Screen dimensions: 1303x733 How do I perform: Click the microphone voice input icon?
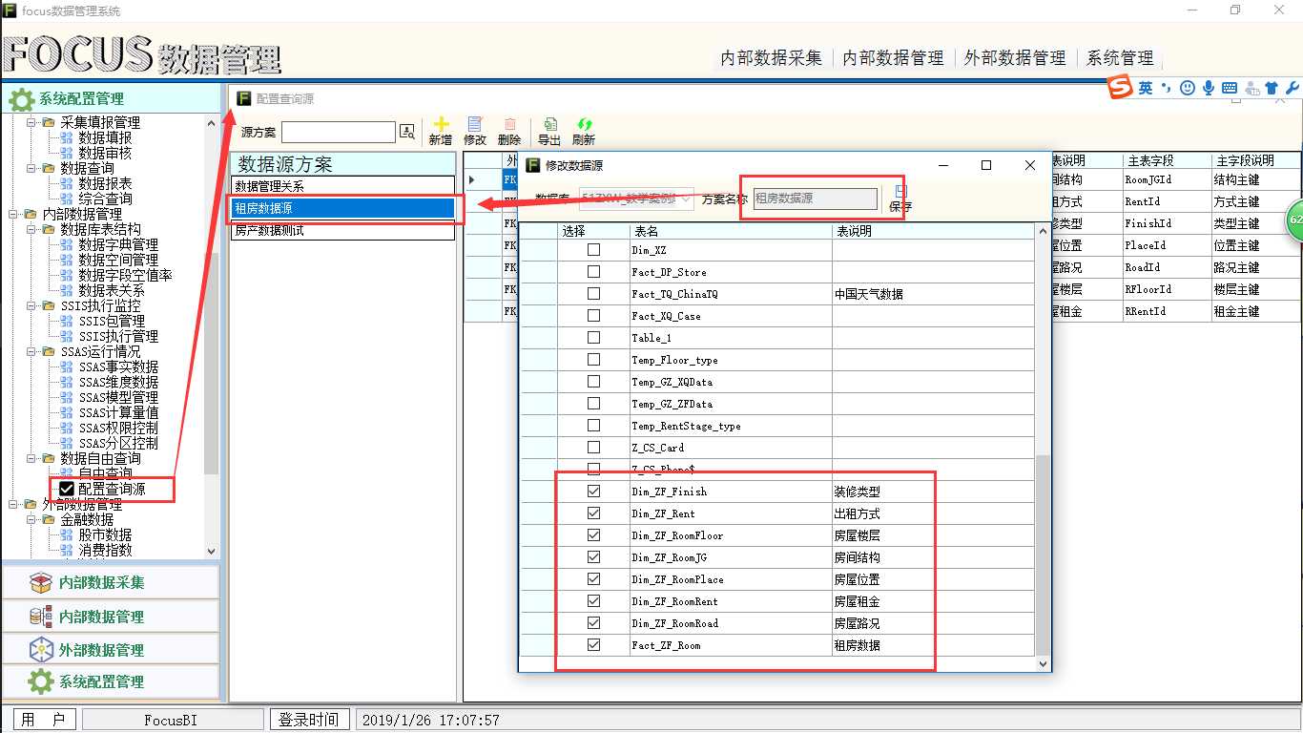pyautogui.click(x=1209, y=88)
